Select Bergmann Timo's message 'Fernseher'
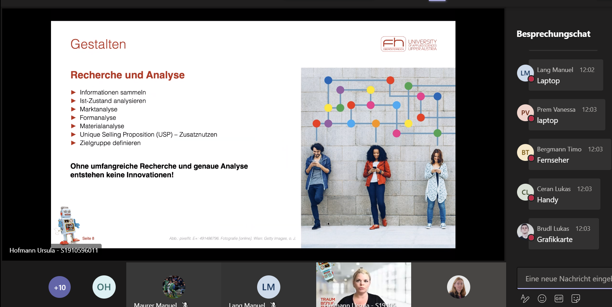 570,155
